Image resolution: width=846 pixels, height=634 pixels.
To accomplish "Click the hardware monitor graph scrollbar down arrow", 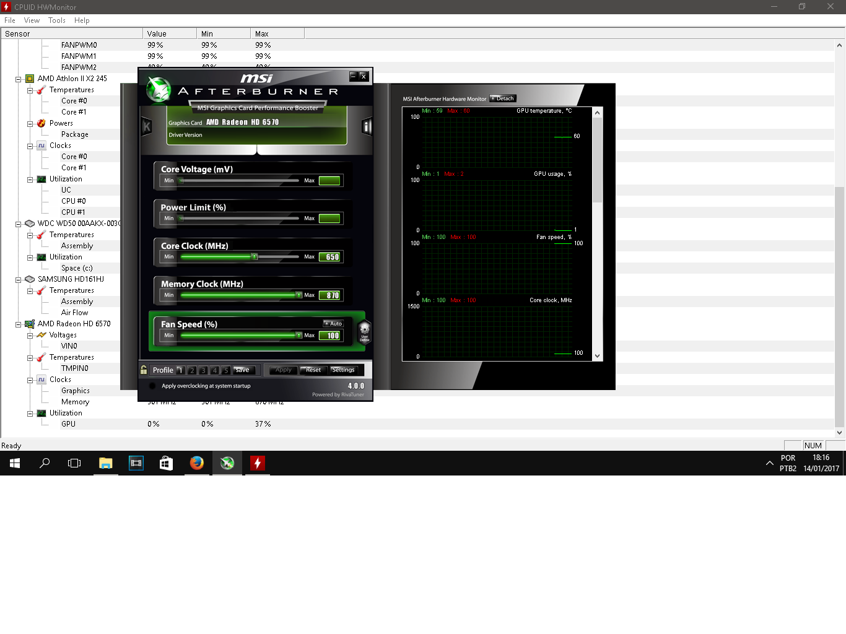I will click(597, 356).
